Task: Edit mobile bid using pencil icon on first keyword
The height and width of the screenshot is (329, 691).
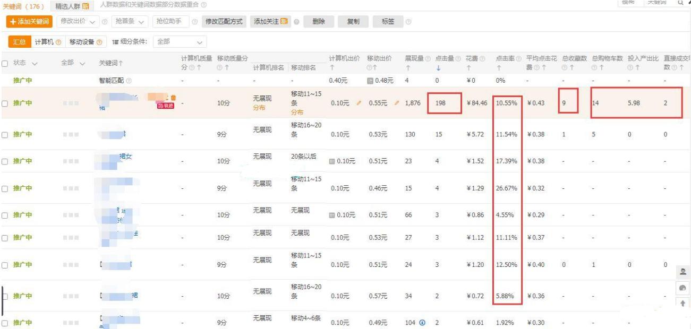Action: coord(396,103)
